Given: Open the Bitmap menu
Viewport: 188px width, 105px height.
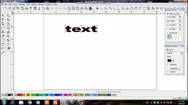Looking at the screenshot, I should pos(41,4).
